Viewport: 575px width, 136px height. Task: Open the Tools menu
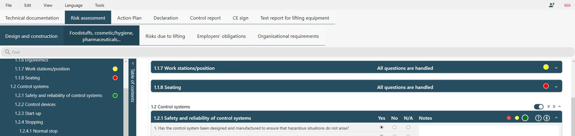100,5
